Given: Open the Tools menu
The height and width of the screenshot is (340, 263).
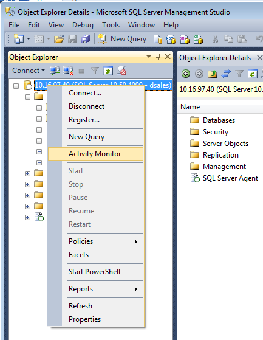Looking at the screenshot, I should tap(111, 25).
